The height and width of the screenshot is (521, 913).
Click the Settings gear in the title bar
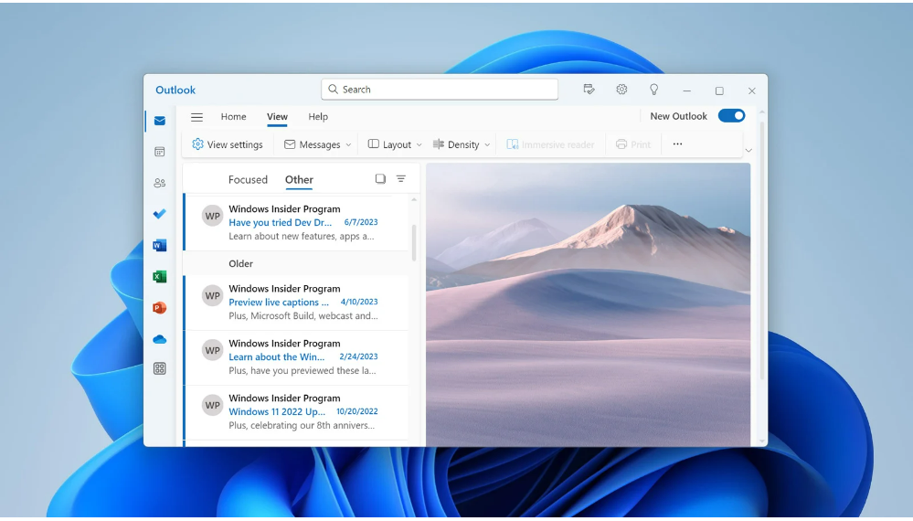(x=621, y=90)
